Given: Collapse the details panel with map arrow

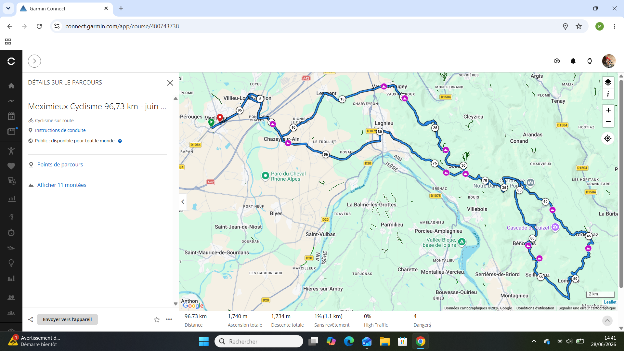Looking at the screenshot, I should click(x=183, y=202).
